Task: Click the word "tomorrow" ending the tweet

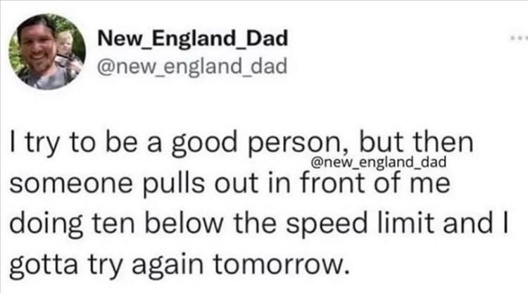Action: (283, 266)
